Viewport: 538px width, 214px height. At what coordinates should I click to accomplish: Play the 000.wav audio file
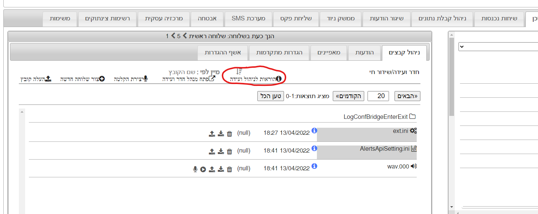203,169
